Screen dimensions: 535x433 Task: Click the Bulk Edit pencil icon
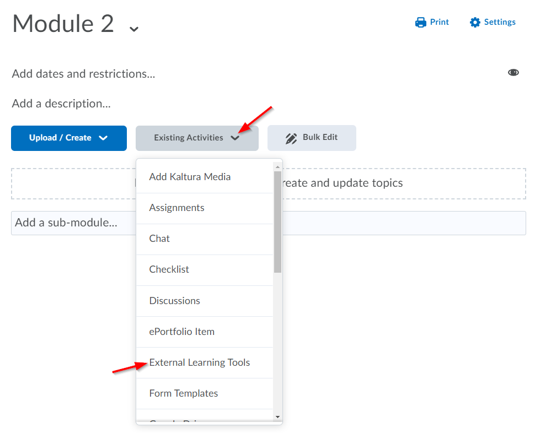(291, 138)
